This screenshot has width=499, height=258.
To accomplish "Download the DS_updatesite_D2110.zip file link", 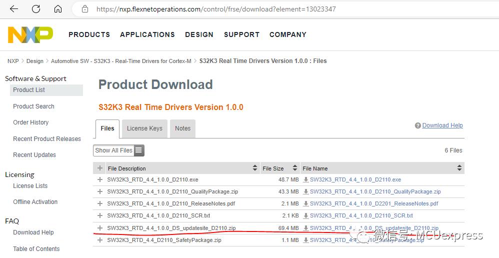I will [x=374, y=228].
